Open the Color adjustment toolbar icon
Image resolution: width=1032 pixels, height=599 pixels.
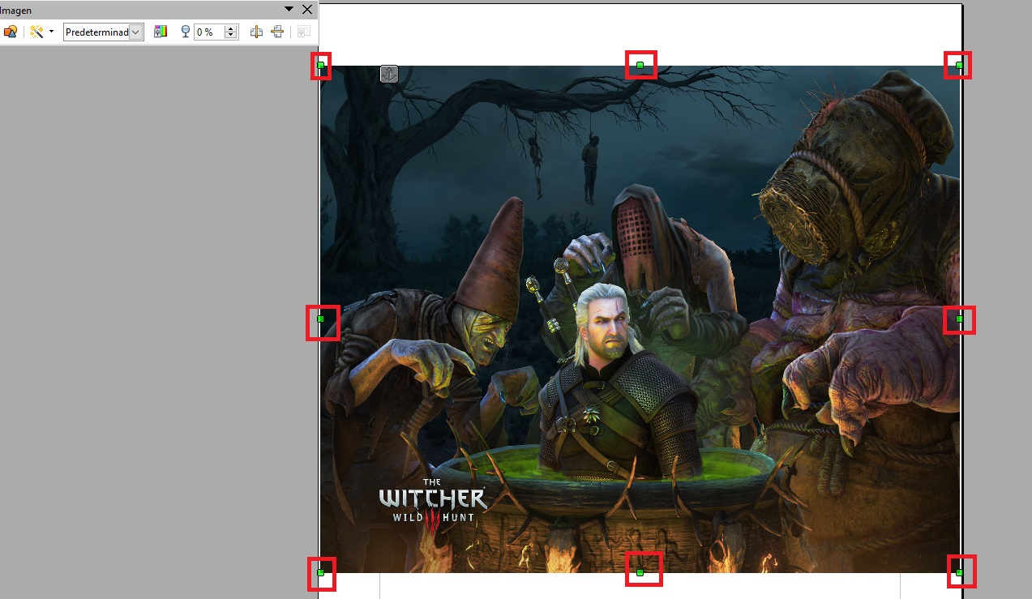click(161, 32)
